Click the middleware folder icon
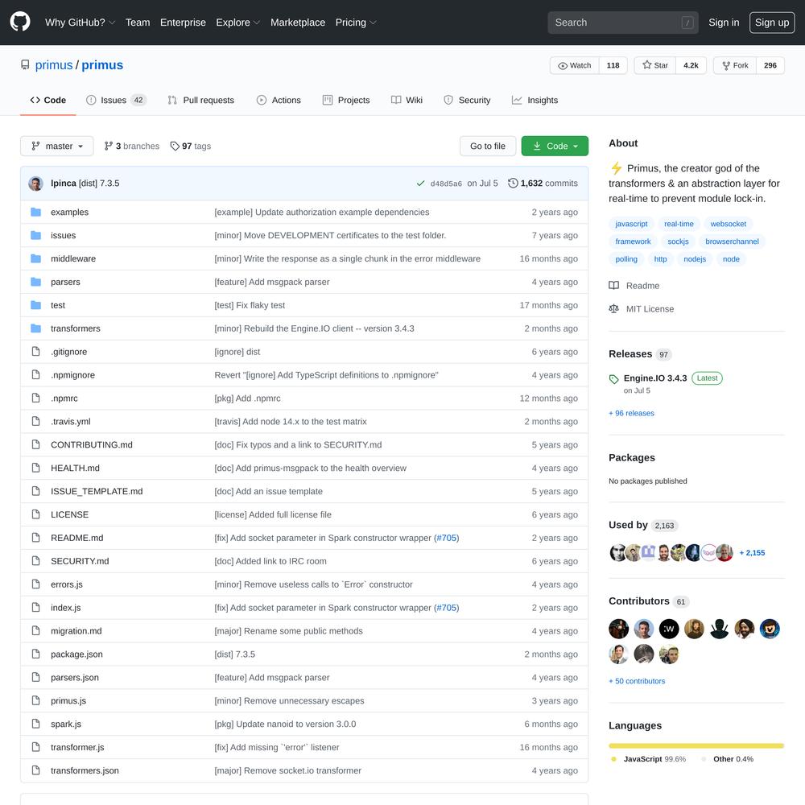 pos(35,258)
